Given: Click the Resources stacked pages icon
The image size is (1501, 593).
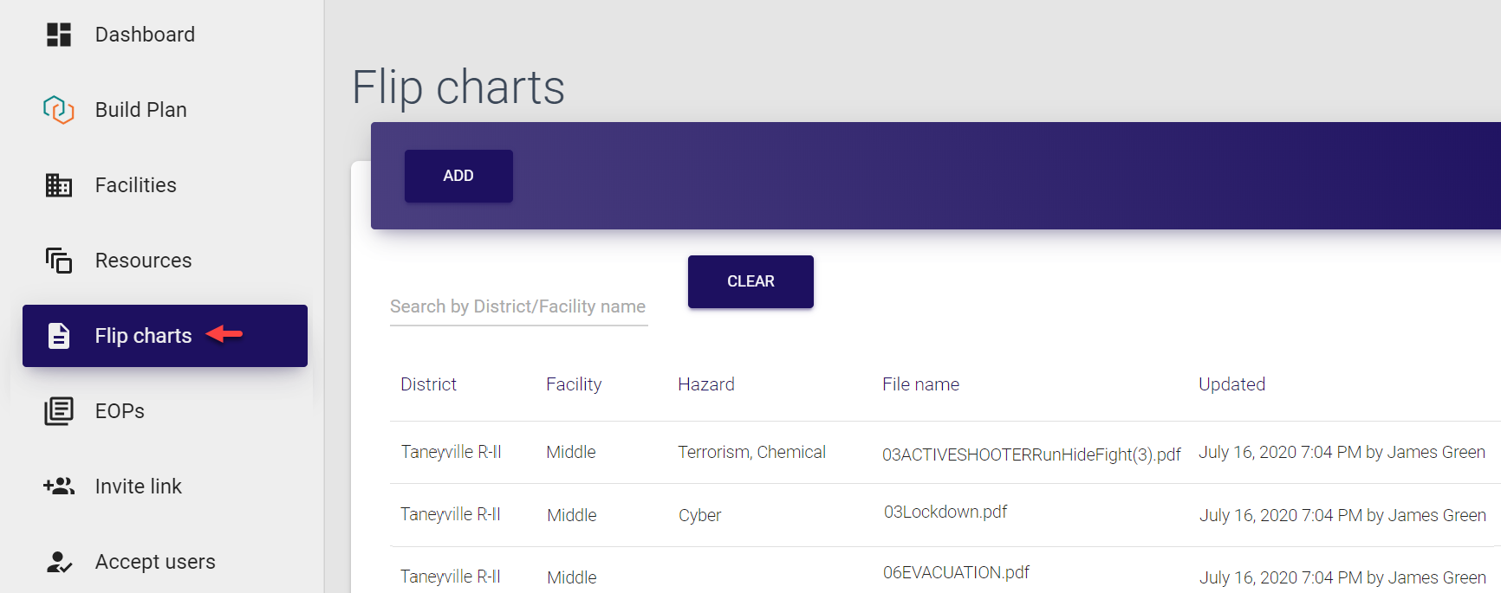Looking at the screenshot, I should [59, 261].
